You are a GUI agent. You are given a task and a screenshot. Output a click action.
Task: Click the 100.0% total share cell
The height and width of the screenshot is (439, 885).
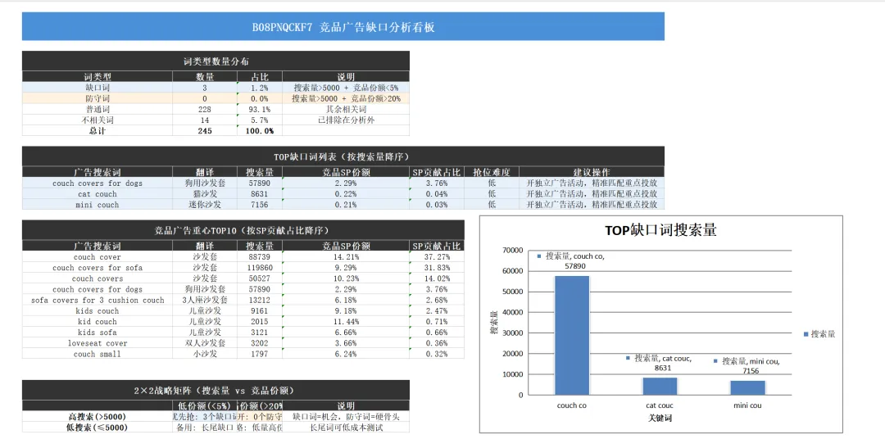tap(260, 130)
